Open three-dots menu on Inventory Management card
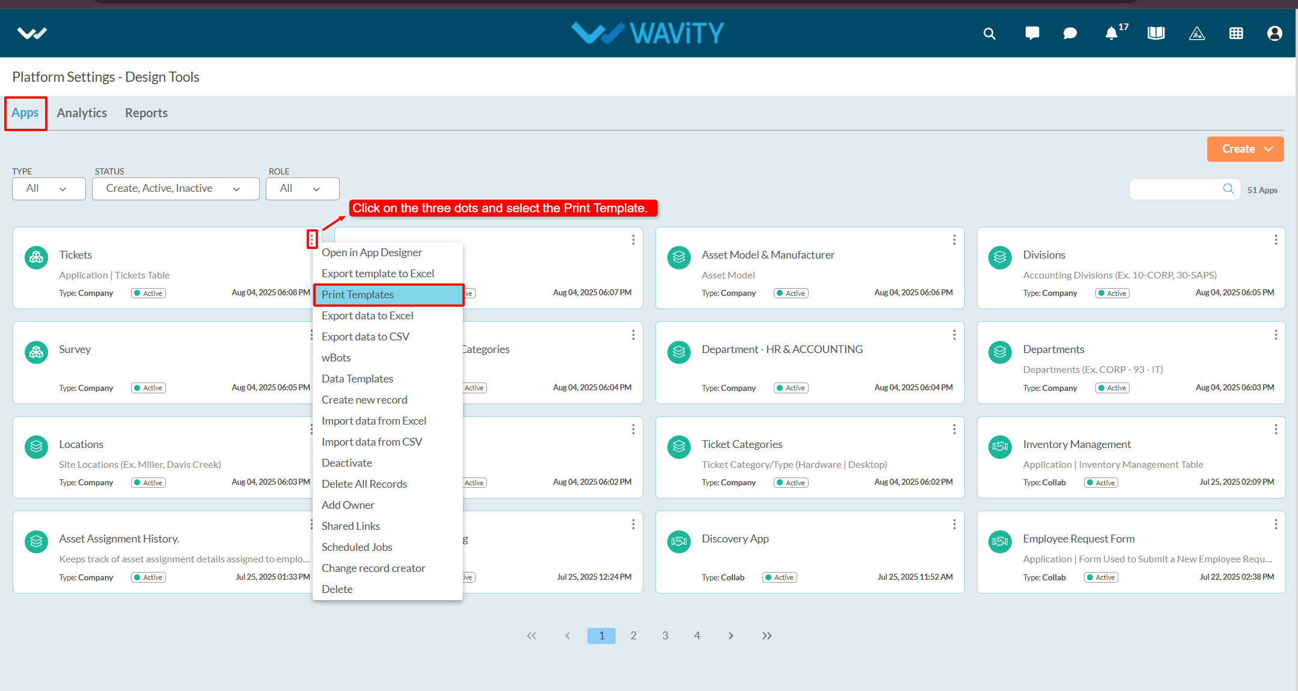This screenshot has height=691, width=1298. coord(1276,429)
